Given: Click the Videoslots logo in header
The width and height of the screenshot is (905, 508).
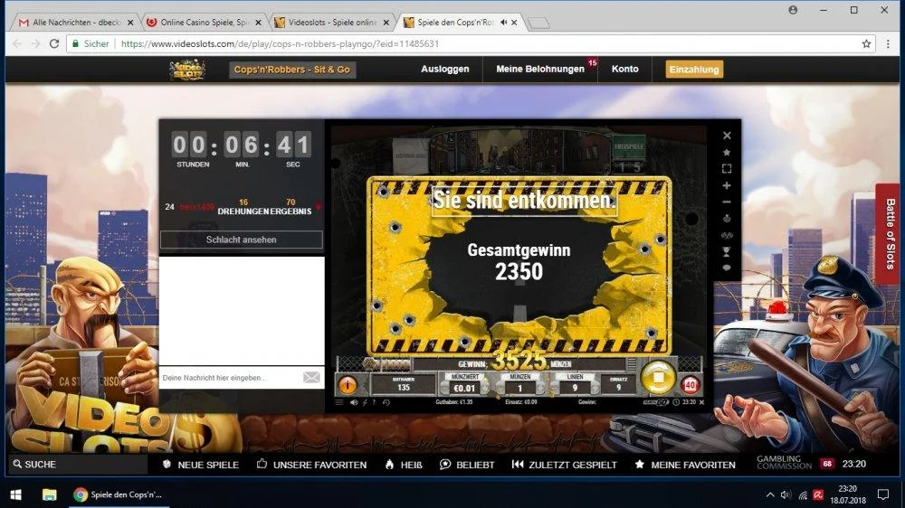Looking at the screenshot, I should click(x=187, y=70).
